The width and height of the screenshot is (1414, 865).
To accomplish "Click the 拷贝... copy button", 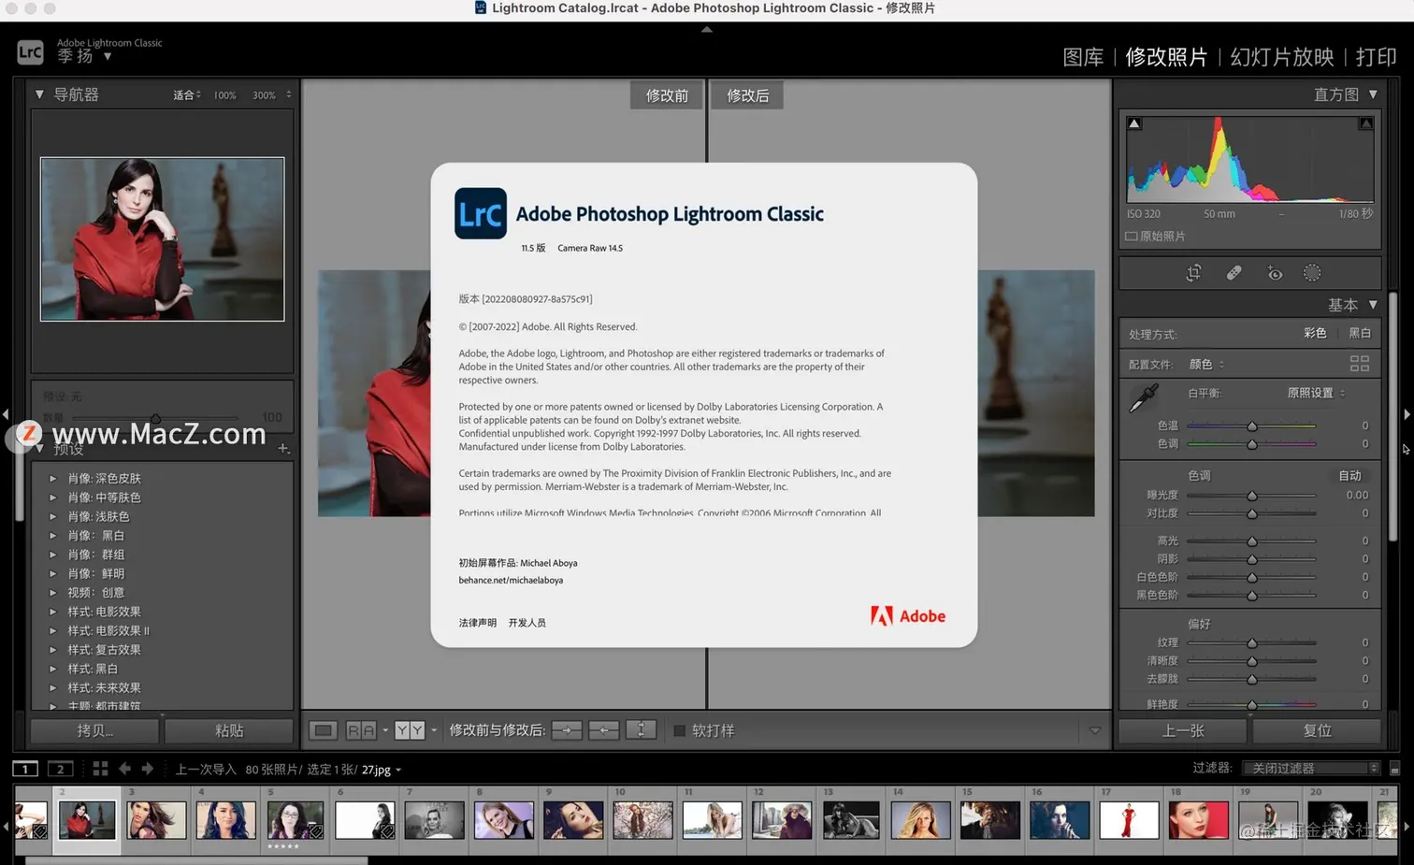I will click(94, 730).
